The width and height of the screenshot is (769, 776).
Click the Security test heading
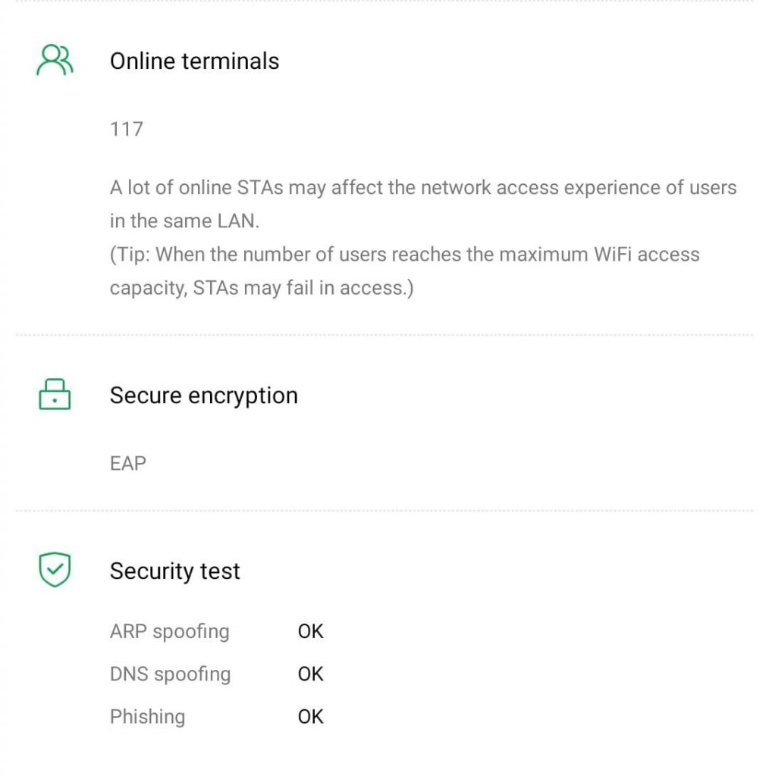pos(174,571)
